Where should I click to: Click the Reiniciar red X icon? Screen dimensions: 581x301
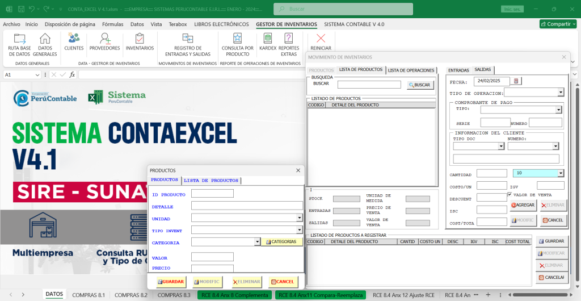point(321,39)
